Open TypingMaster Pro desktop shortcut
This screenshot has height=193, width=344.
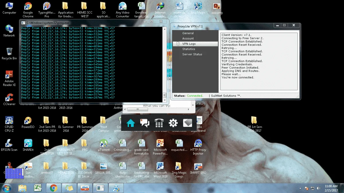click(x=47, y=10)
